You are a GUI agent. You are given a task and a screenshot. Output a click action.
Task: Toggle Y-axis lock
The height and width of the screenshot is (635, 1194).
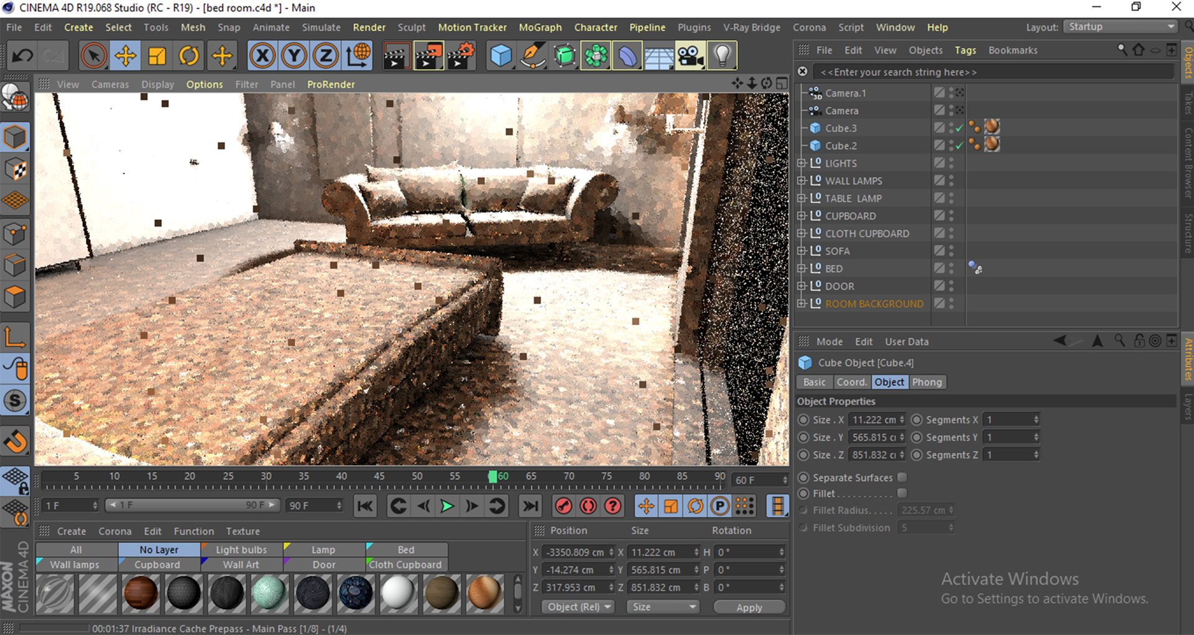(294, 56)
